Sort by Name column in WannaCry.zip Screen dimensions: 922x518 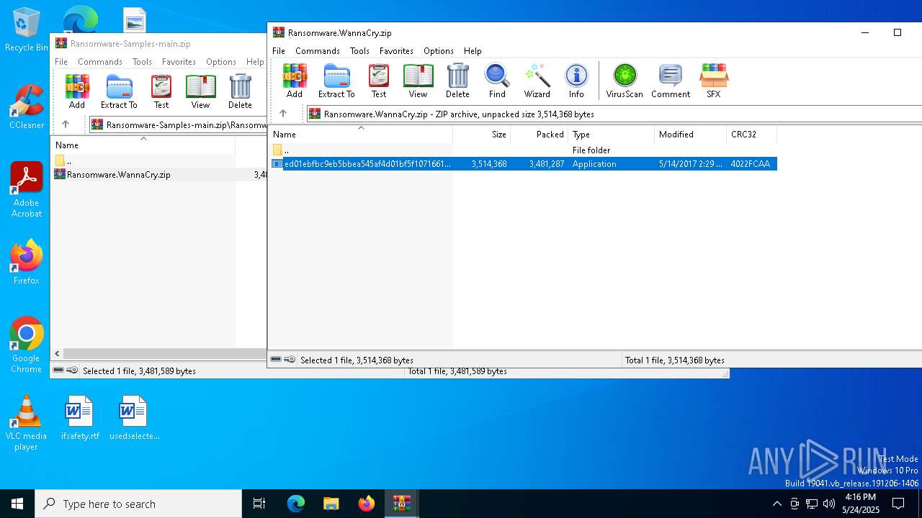[x=361, y=135]
